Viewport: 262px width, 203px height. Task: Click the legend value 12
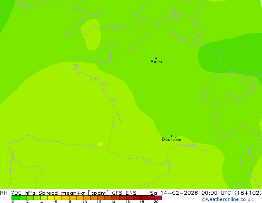(x=99, y=202)
